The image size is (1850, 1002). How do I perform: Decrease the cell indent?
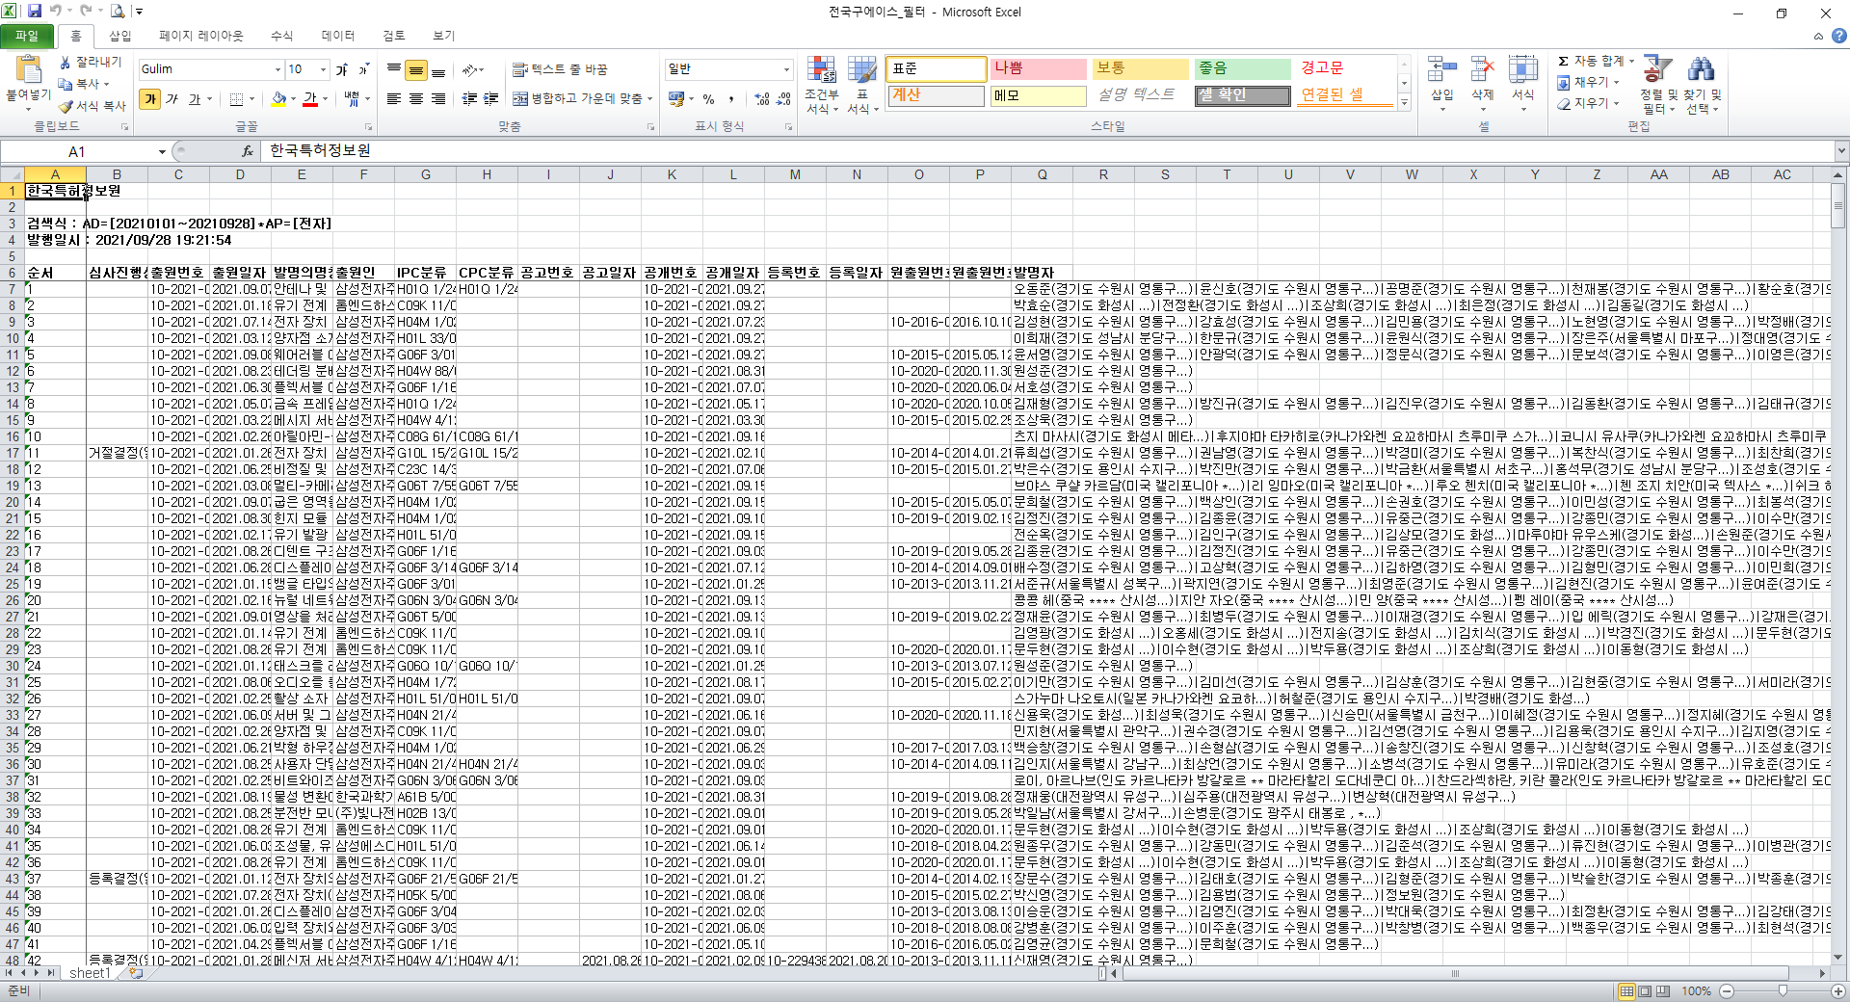coord(469,99)
